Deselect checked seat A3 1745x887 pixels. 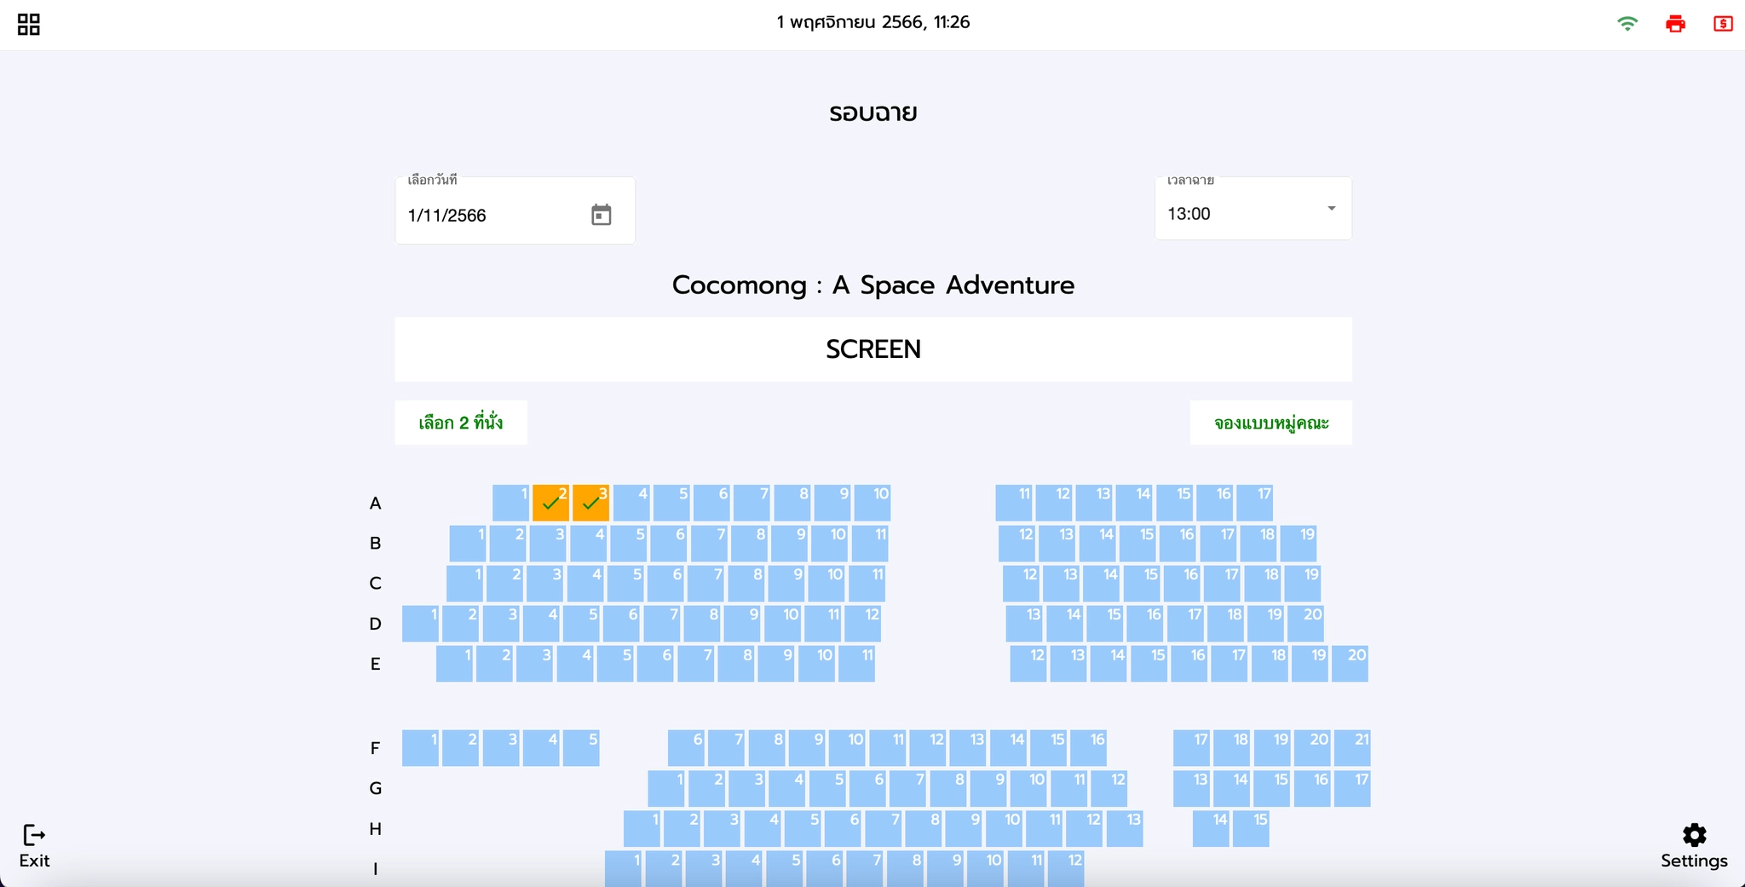(590, 503)
